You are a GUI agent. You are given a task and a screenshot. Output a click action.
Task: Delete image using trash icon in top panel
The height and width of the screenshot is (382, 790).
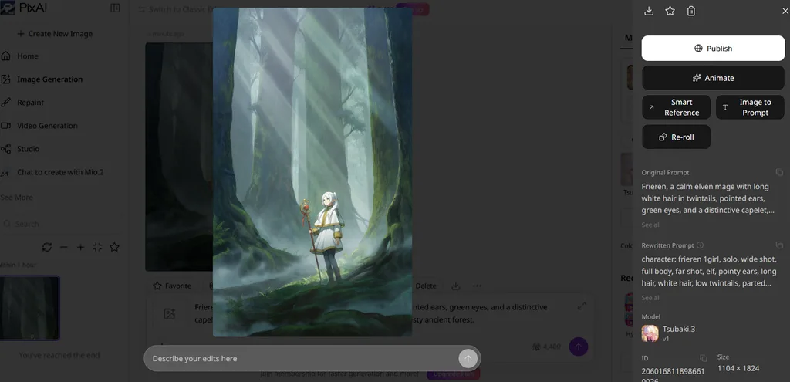[x=690, y=11]
